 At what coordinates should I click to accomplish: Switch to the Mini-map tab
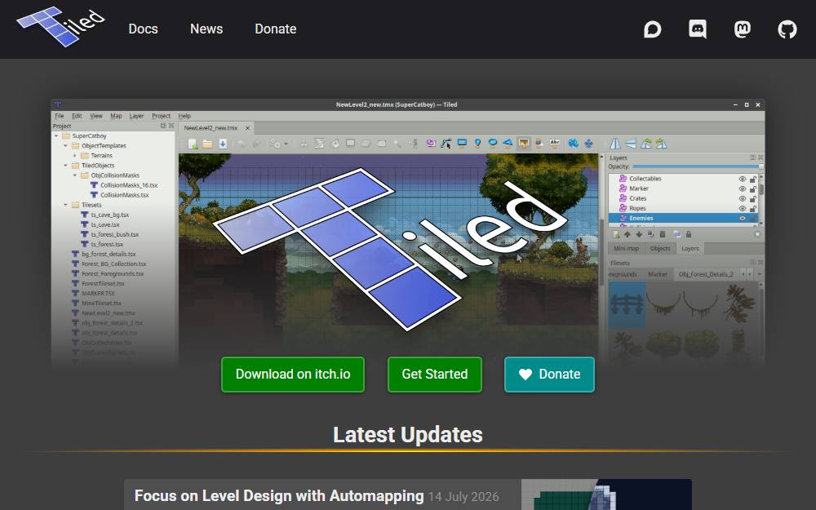click(627, 248)
